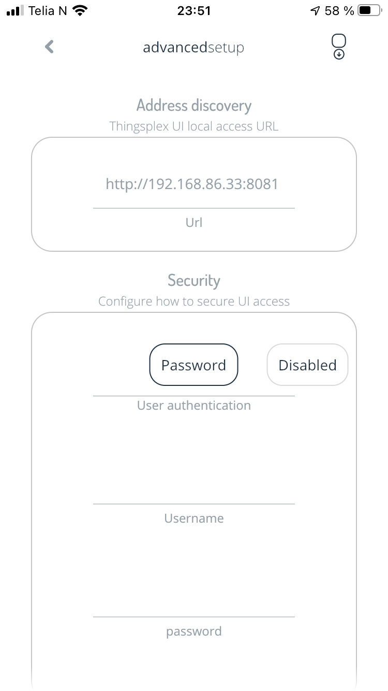Tap the 23:51 clock in status bar
This screenshot has height=691, width=388.
tap(194, 10)
